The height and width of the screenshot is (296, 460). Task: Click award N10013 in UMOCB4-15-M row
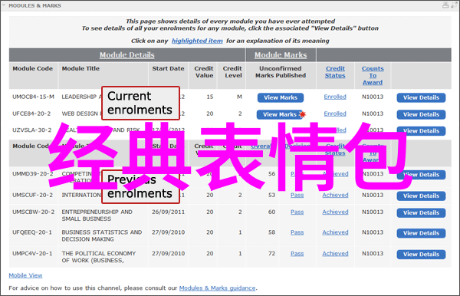click(x=373, y=97)
